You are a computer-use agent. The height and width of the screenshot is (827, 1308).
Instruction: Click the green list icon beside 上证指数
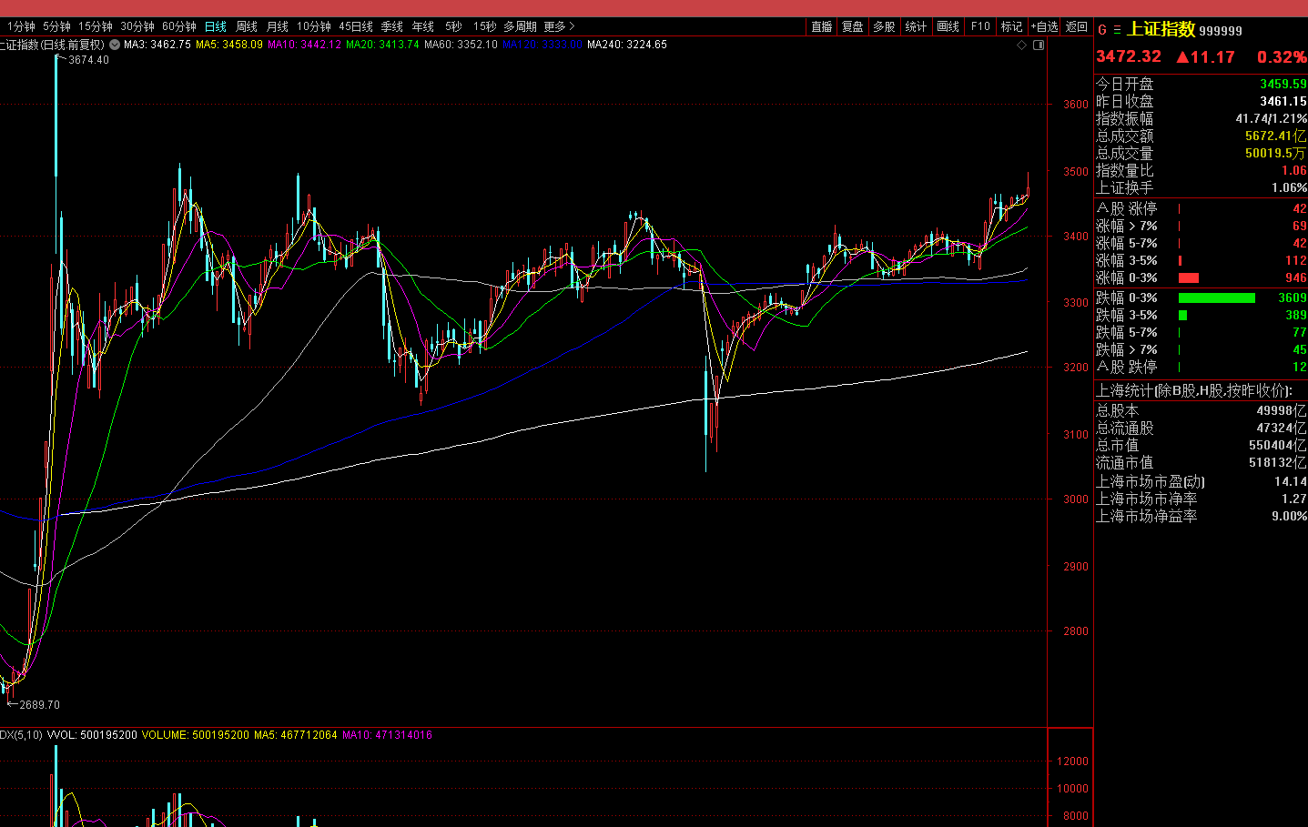(x=1117, y=30)
